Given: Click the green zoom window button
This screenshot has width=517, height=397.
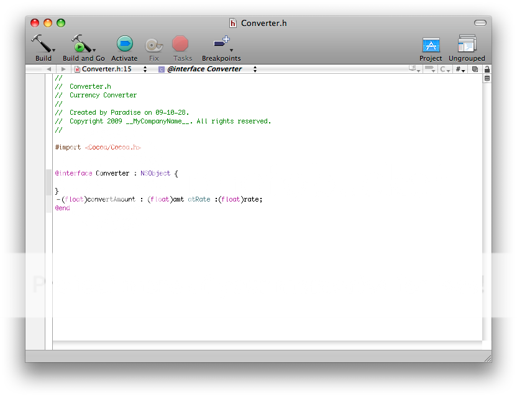Looking at the screenshot, I should point(61,23).
